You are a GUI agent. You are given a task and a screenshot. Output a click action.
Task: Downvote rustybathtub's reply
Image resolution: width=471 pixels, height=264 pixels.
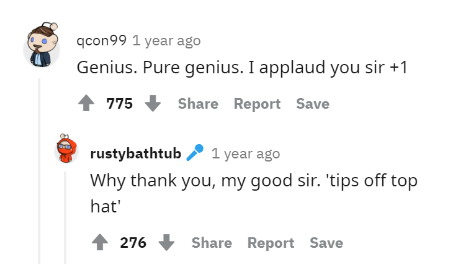point(166,242)
